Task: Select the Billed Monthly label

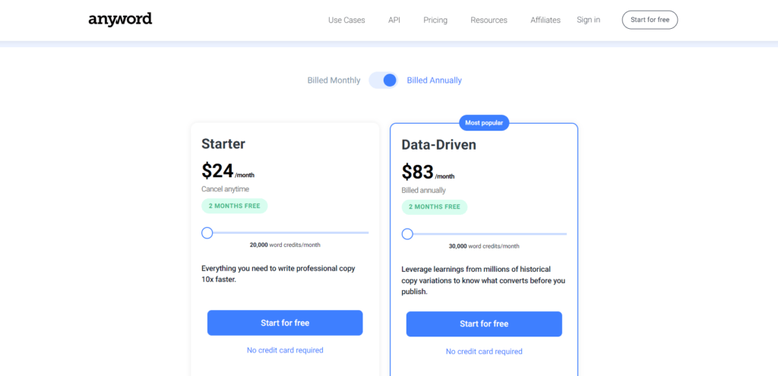Action: (x=334, y=80)
